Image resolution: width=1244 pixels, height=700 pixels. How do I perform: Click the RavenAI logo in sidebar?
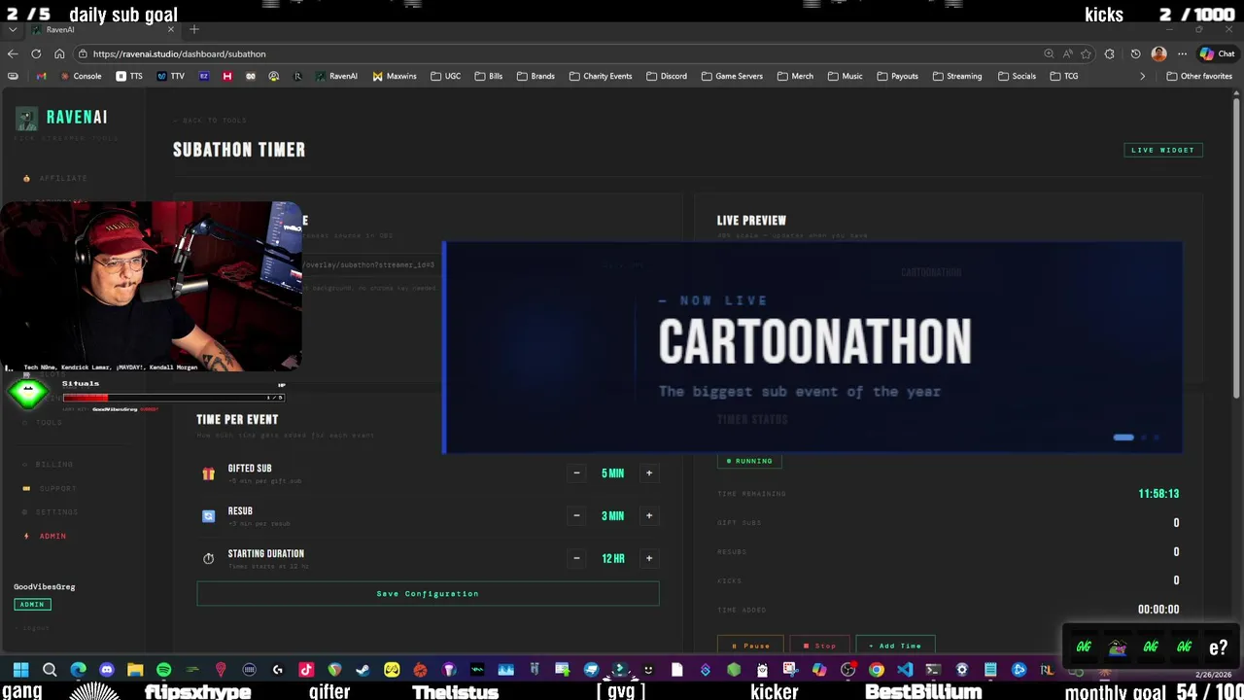point(61,118)
